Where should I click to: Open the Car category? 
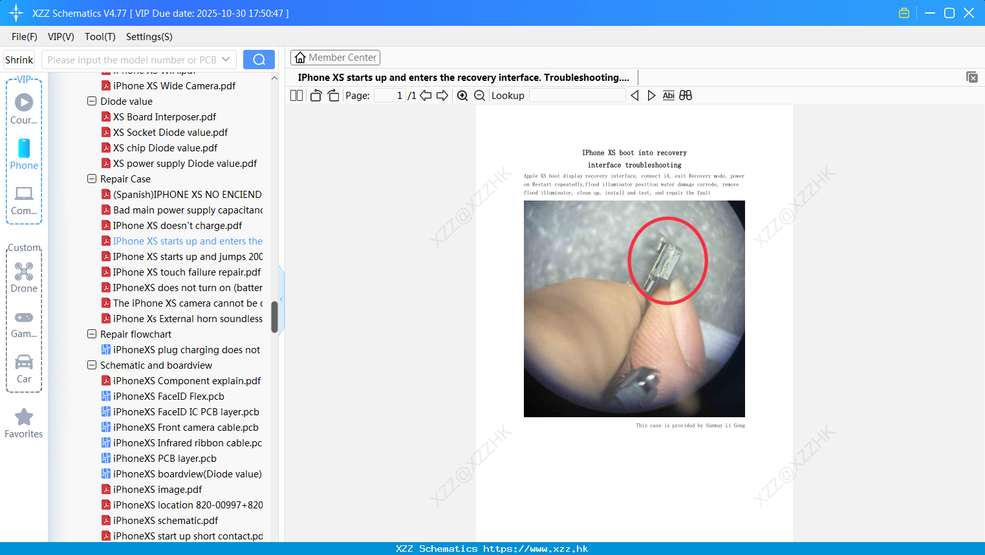coord(24,368)
